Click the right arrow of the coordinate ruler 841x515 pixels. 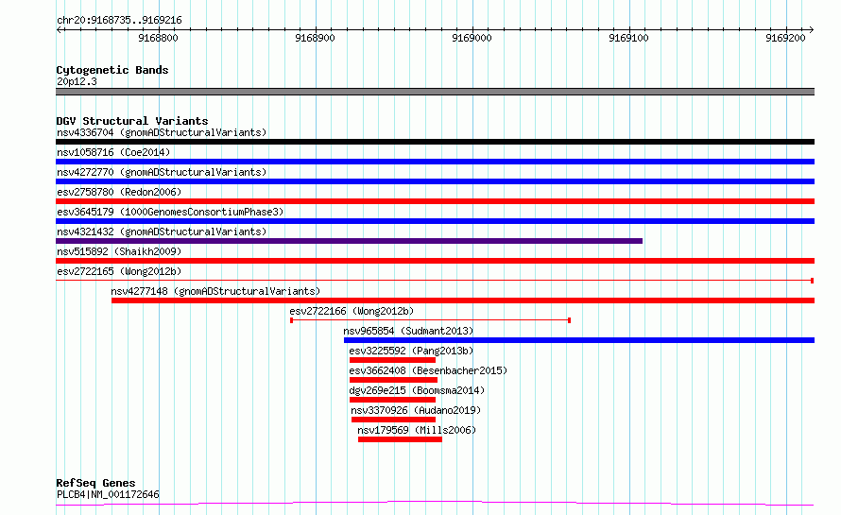pyautogui.click(x=812, y=29)
